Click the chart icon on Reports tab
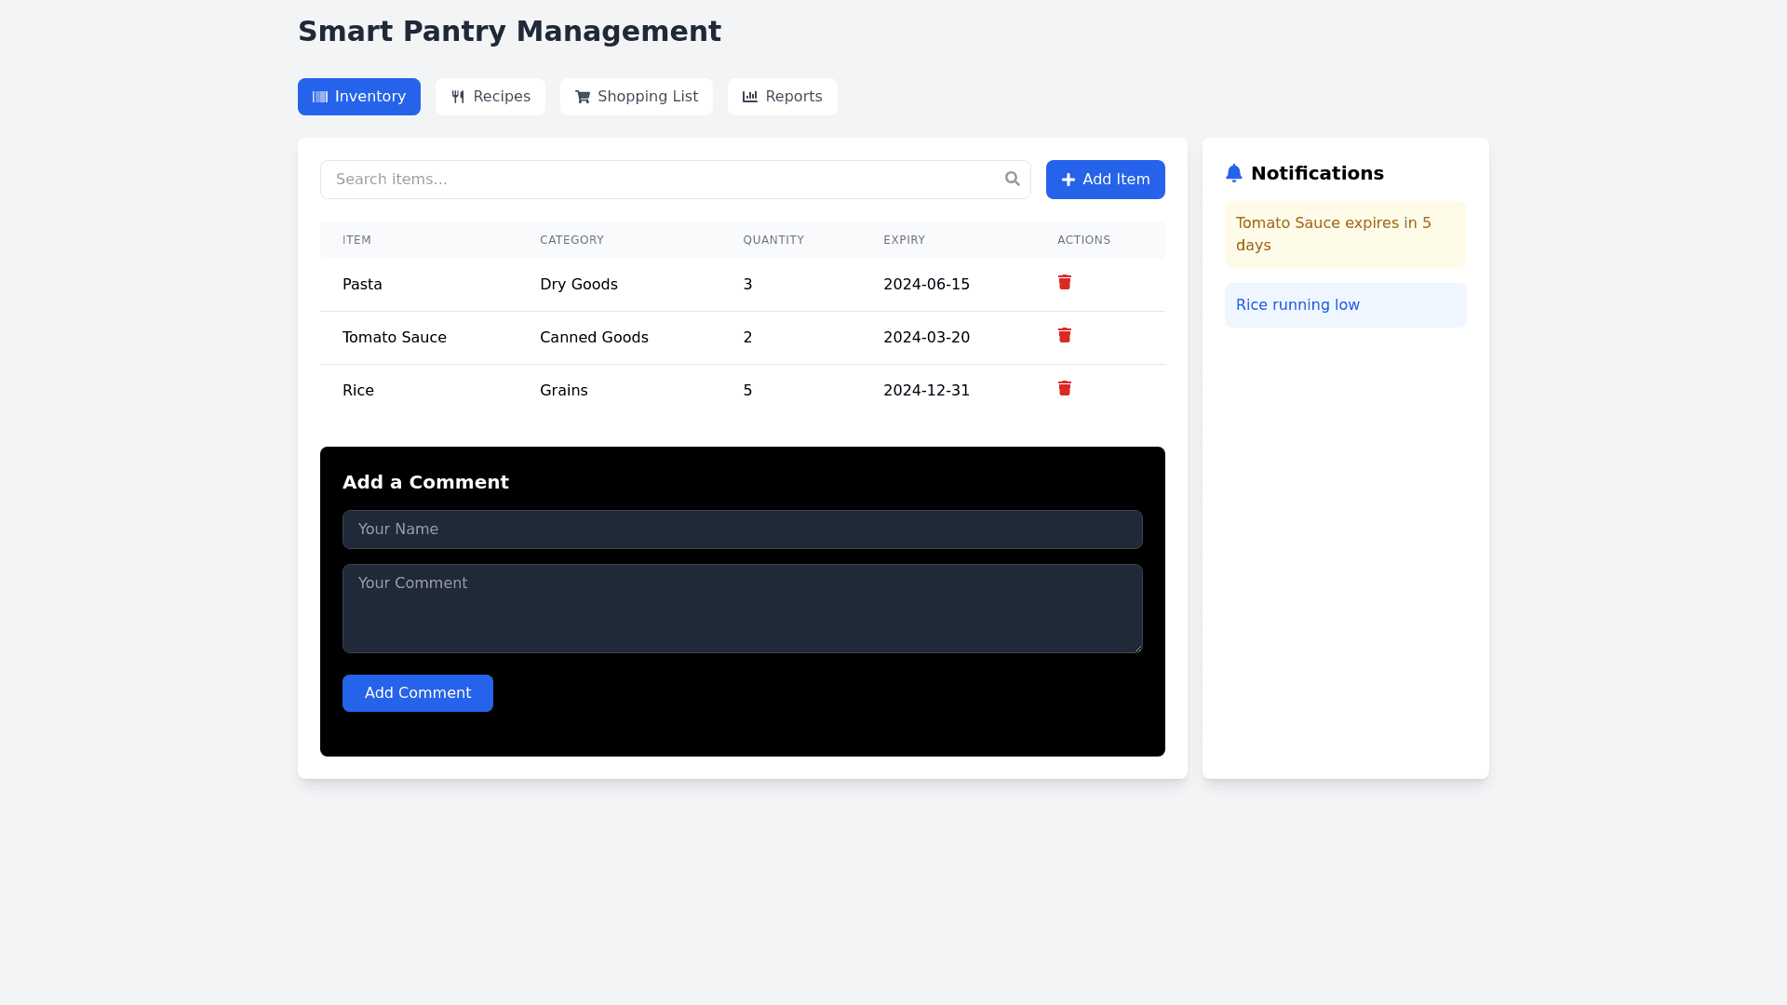Image resolution: width=1787 pixels, height=1005 pixels. [750, 97]
